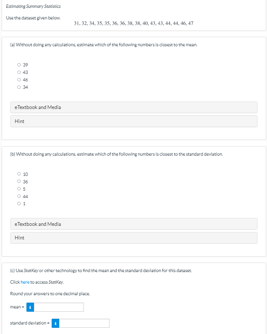267x334 pixels.
Task: Select 10 as the standard deviation estimate
Action: [19, 174]
